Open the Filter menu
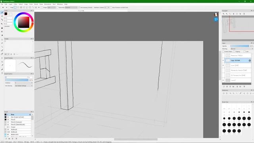The image size is (254, 143). click(x=15, y=4)
